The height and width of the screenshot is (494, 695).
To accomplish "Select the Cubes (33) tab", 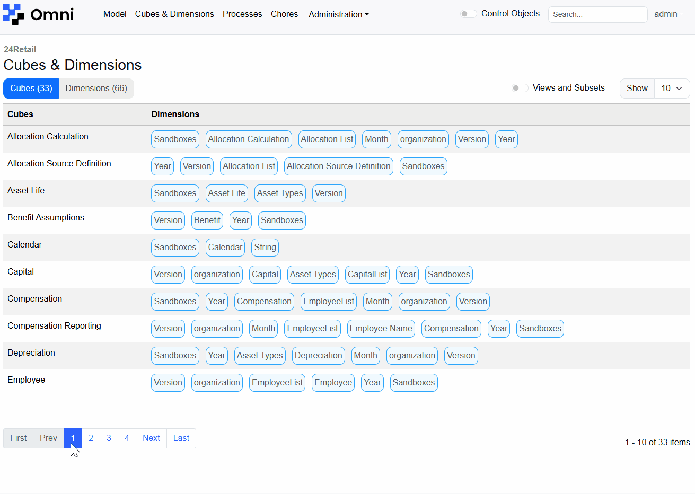I will 31,88.
